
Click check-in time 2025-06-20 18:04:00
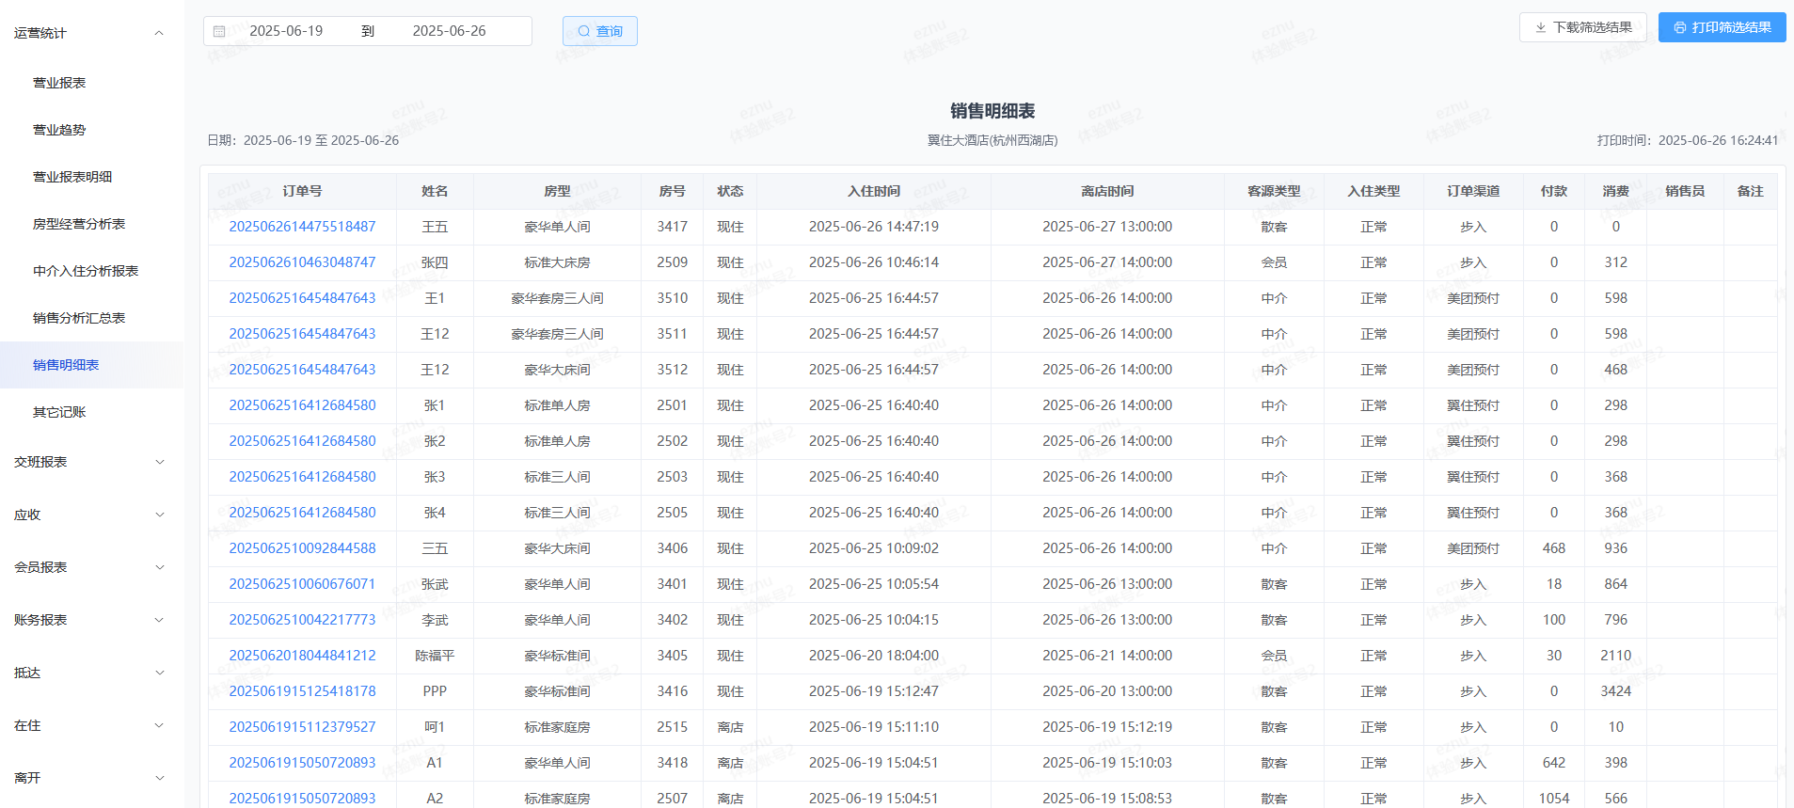pyautogui.click(x=874, y=656)
